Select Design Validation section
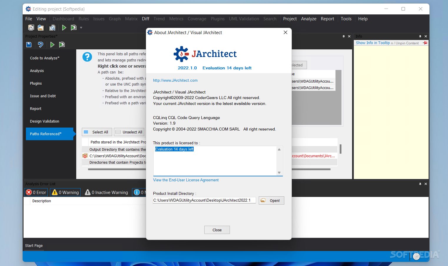Viewport: 448px width, 266px height. (49, 121)
